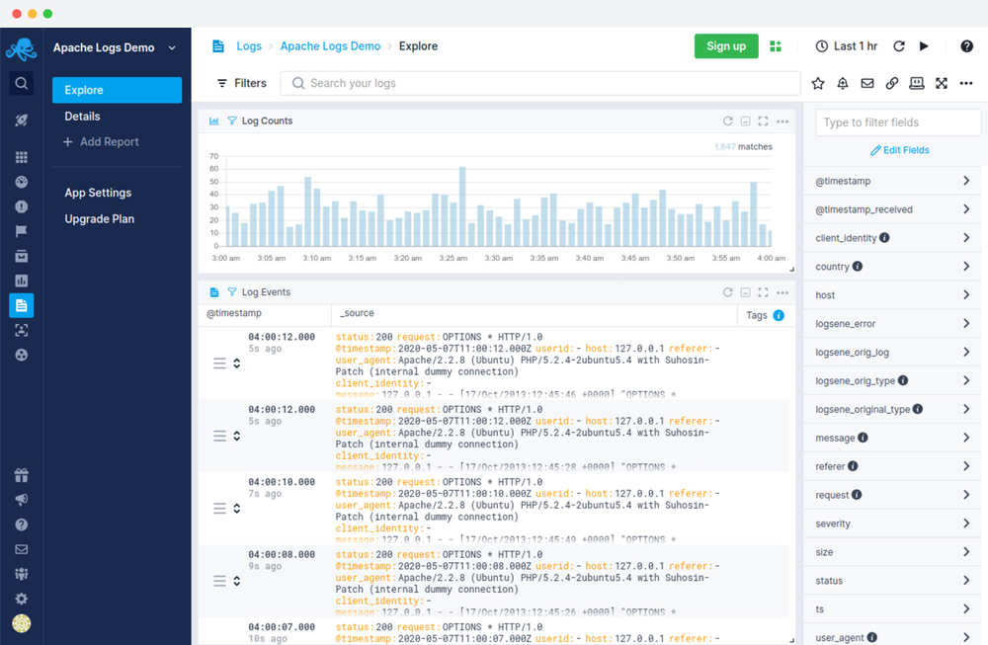Open the three-dot menu on Log Counts panel
The image size is (988, 645).
(782, 121)
